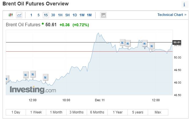Show the 1 Week range
Image resolution: width=192 pixels, height=122 pixels.
36,112
